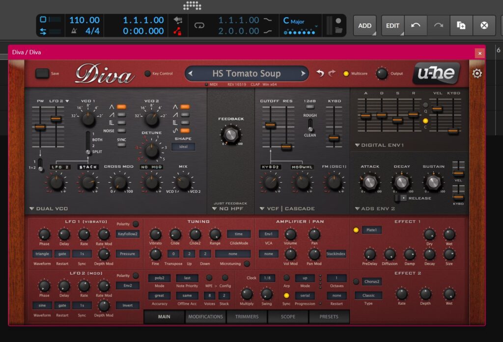This screenshot has height=342, width=503.
Task: Click the FEEDBACK knob
Action: pos(231,135)
